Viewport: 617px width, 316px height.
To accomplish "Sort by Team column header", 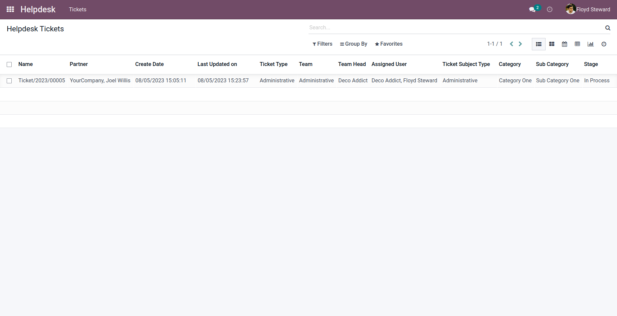I will 306,64.
